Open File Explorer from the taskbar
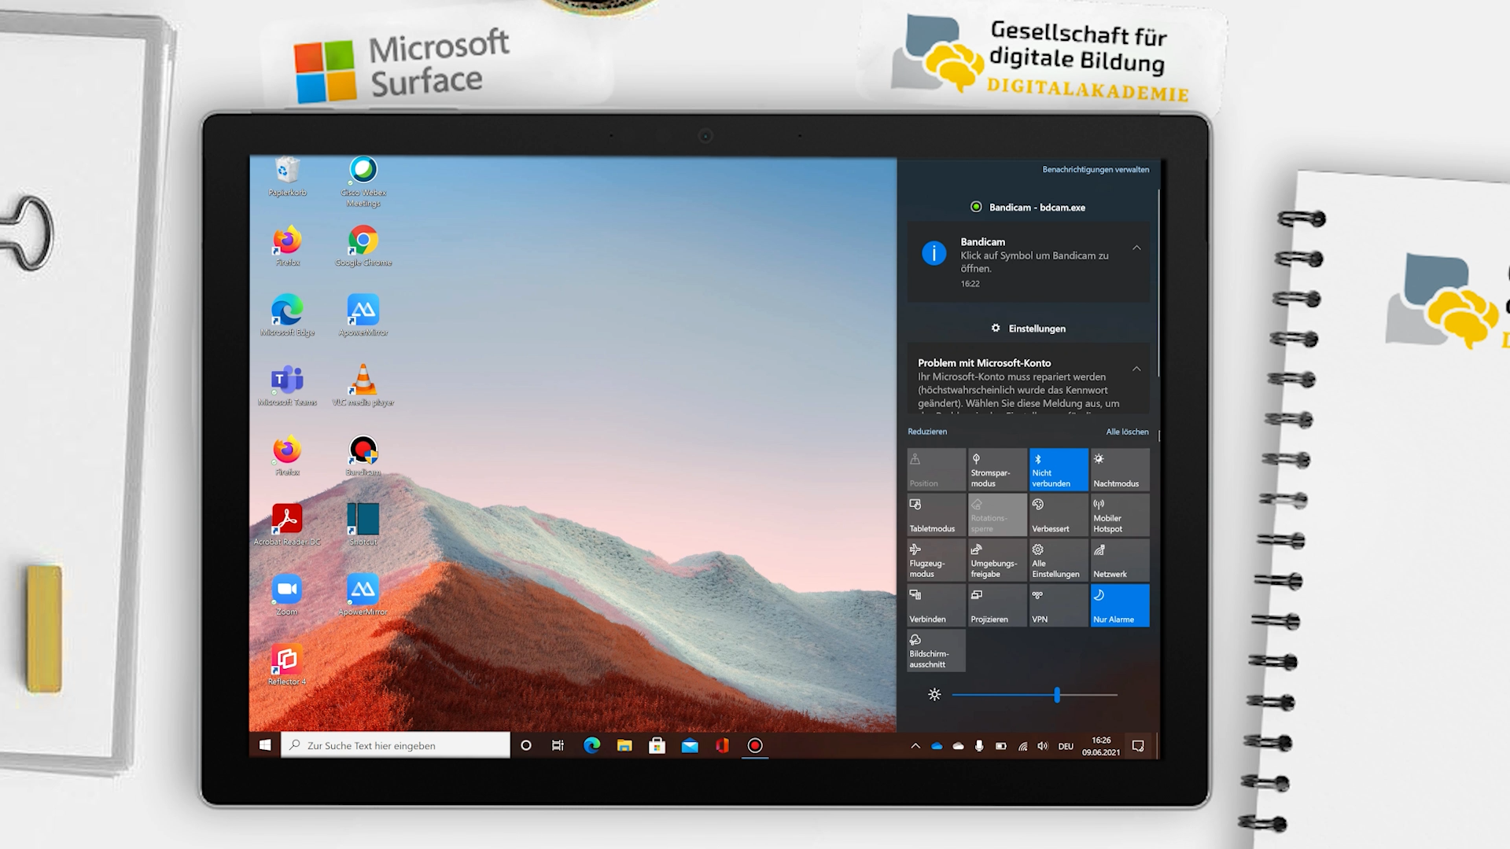Viewport: 1510px width, 849px height. pos(624,745)
